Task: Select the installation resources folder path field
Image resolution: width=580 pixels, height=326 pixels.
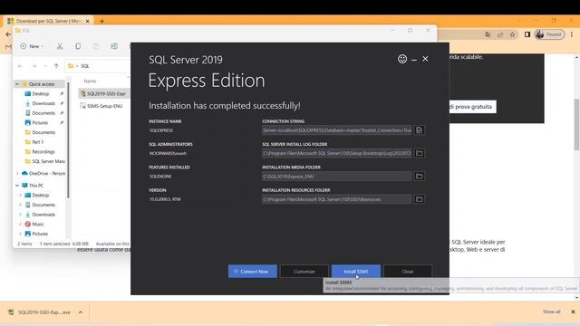Action: pyautogui.click(x=336, y=199)
